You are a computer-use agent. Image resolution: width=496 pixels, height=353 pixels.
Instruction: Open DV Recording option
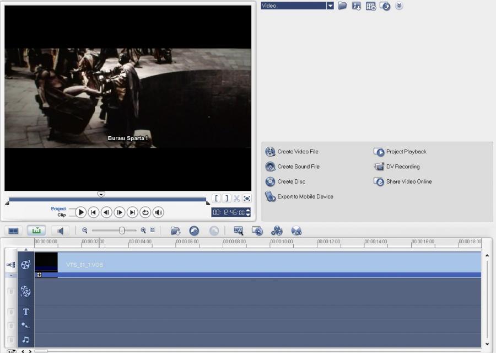(397, 167)
